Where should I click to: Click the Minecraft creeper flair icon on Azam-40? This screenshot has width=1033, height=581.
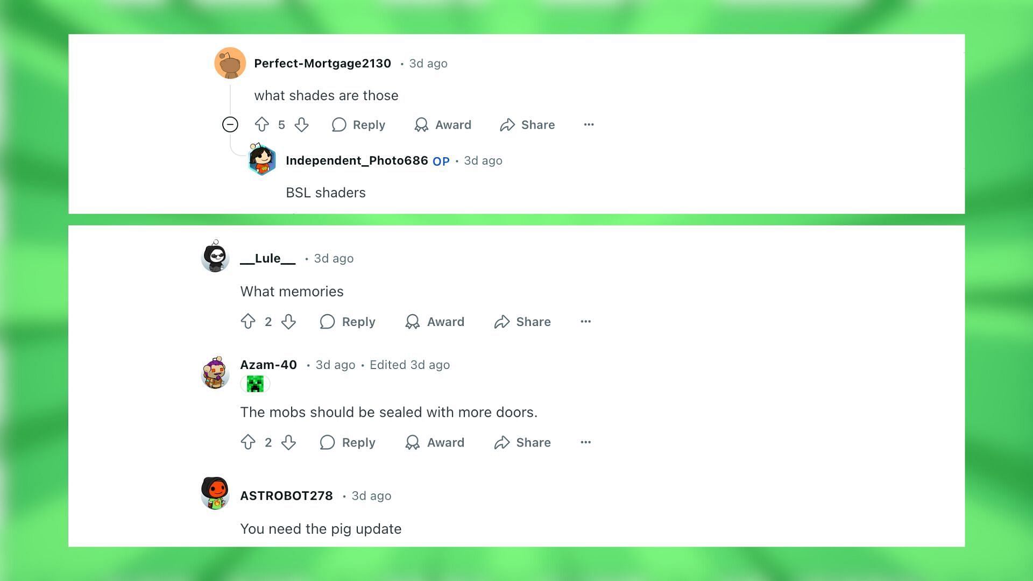coord(254,384)
